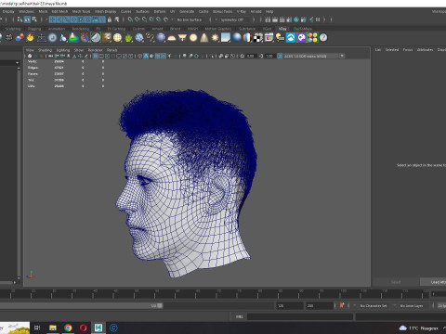Click the viewport exposure value field
The height and width of the screenshot is (334, 446).
(x=251, y=56)
